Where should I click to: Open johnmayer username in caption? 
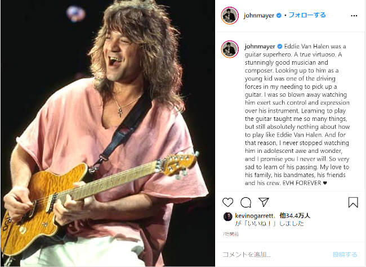260,46
